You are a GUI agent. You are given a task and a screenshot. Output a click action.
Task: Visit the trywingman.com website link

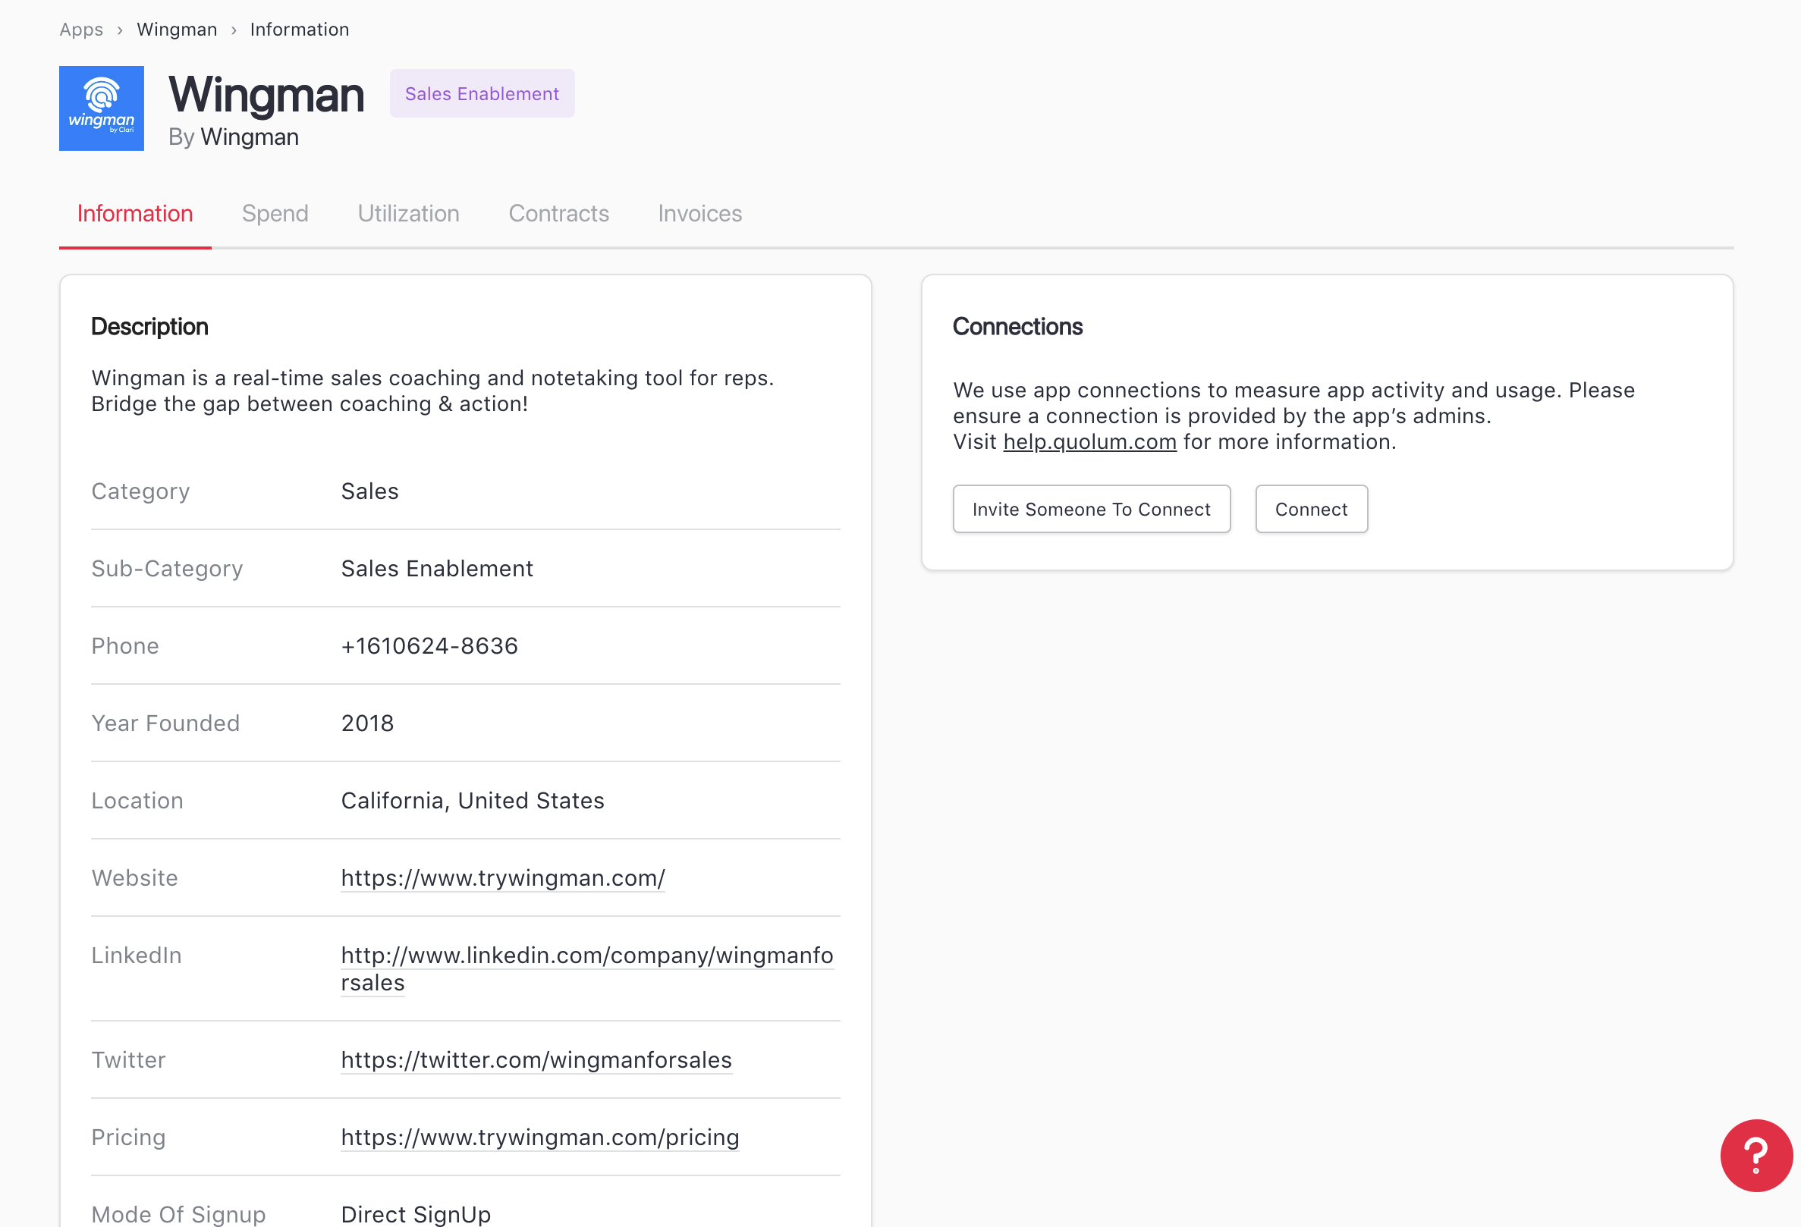click(x=503, y=877)
